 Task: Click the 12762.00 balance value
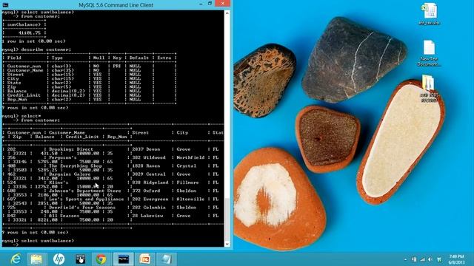pos(46,186)
